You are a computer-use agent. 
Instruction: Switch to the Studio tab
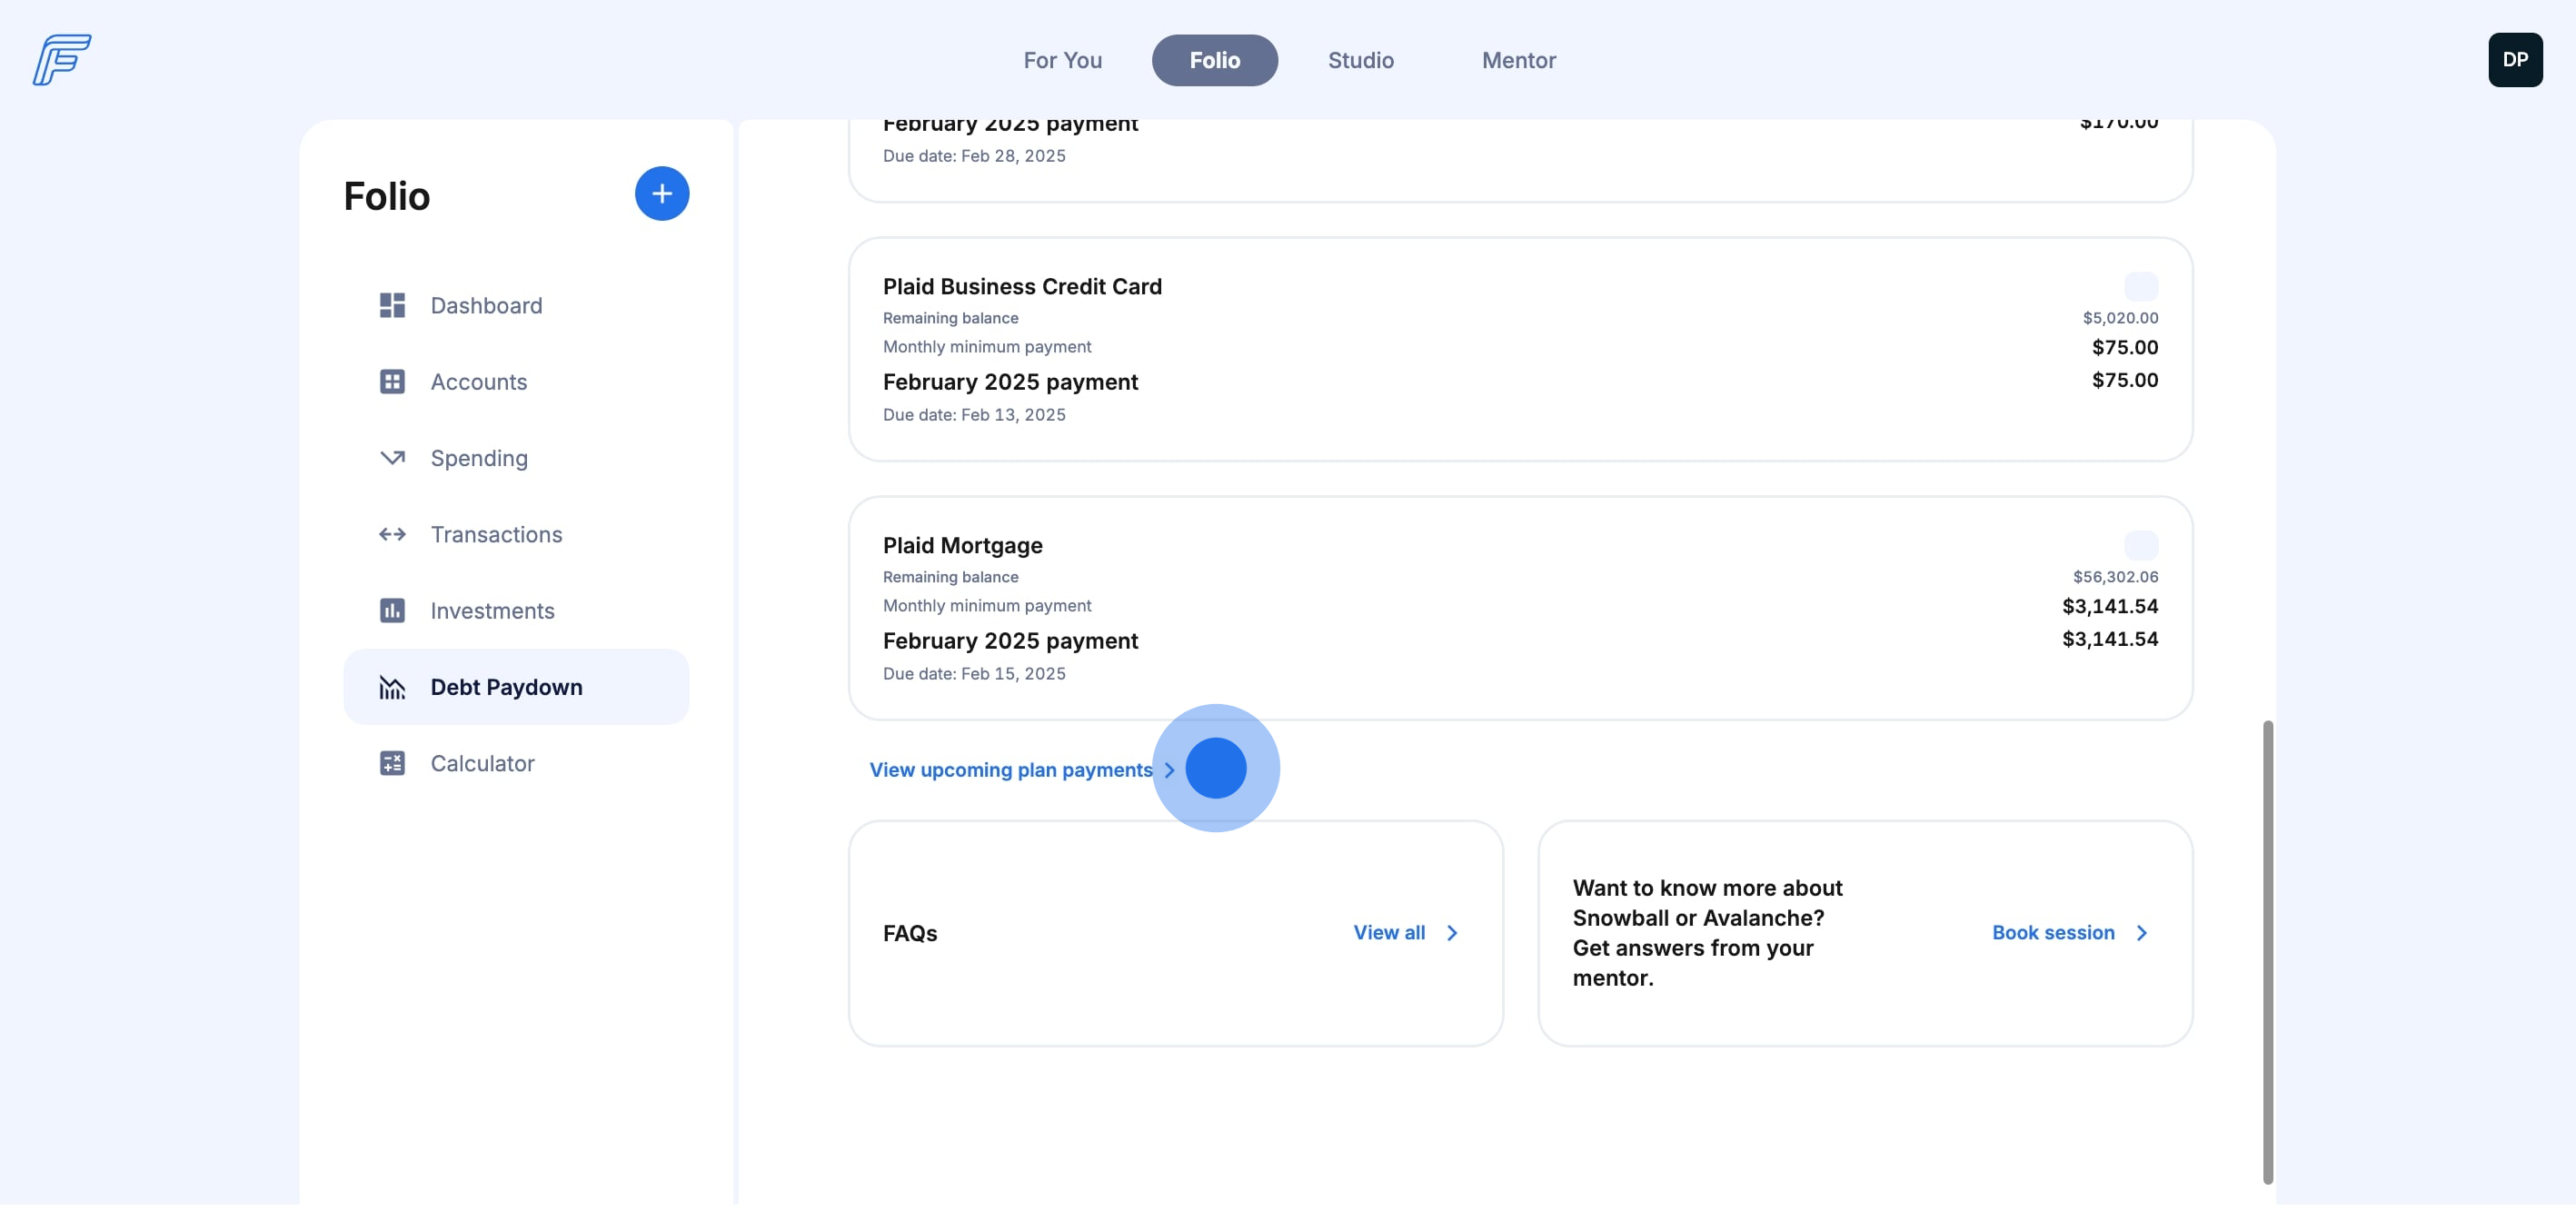tap(1360, 60)
